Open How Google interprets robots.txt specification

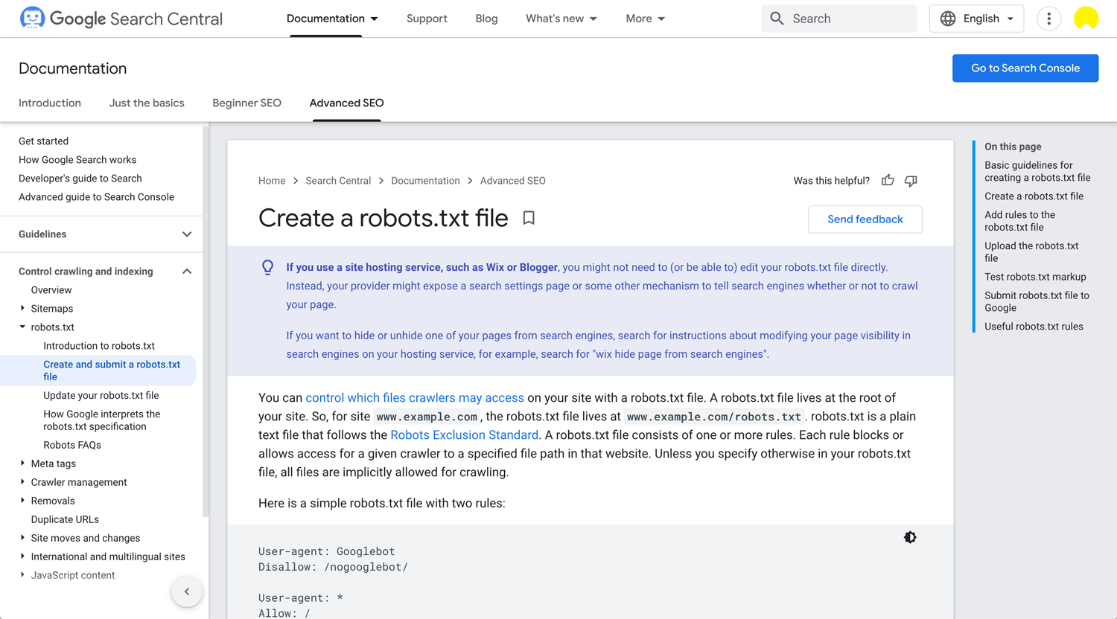[102, 420]
